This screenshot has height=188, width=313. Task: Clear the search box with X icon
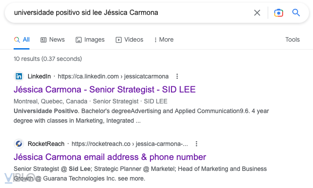click(x=257, y=13)
